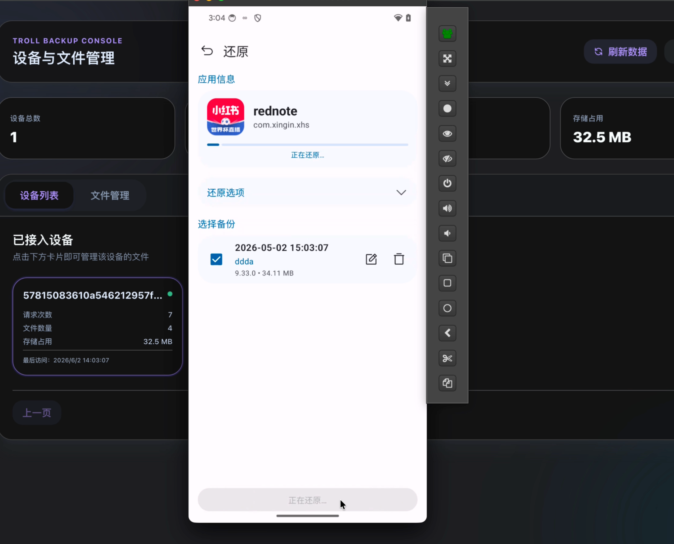The width and height of the screenshot is (674, 544).
Task: Click the backup timestamp 2026-05-02 15:03:07
Action: pyautogui.click(x=281, y=248)
